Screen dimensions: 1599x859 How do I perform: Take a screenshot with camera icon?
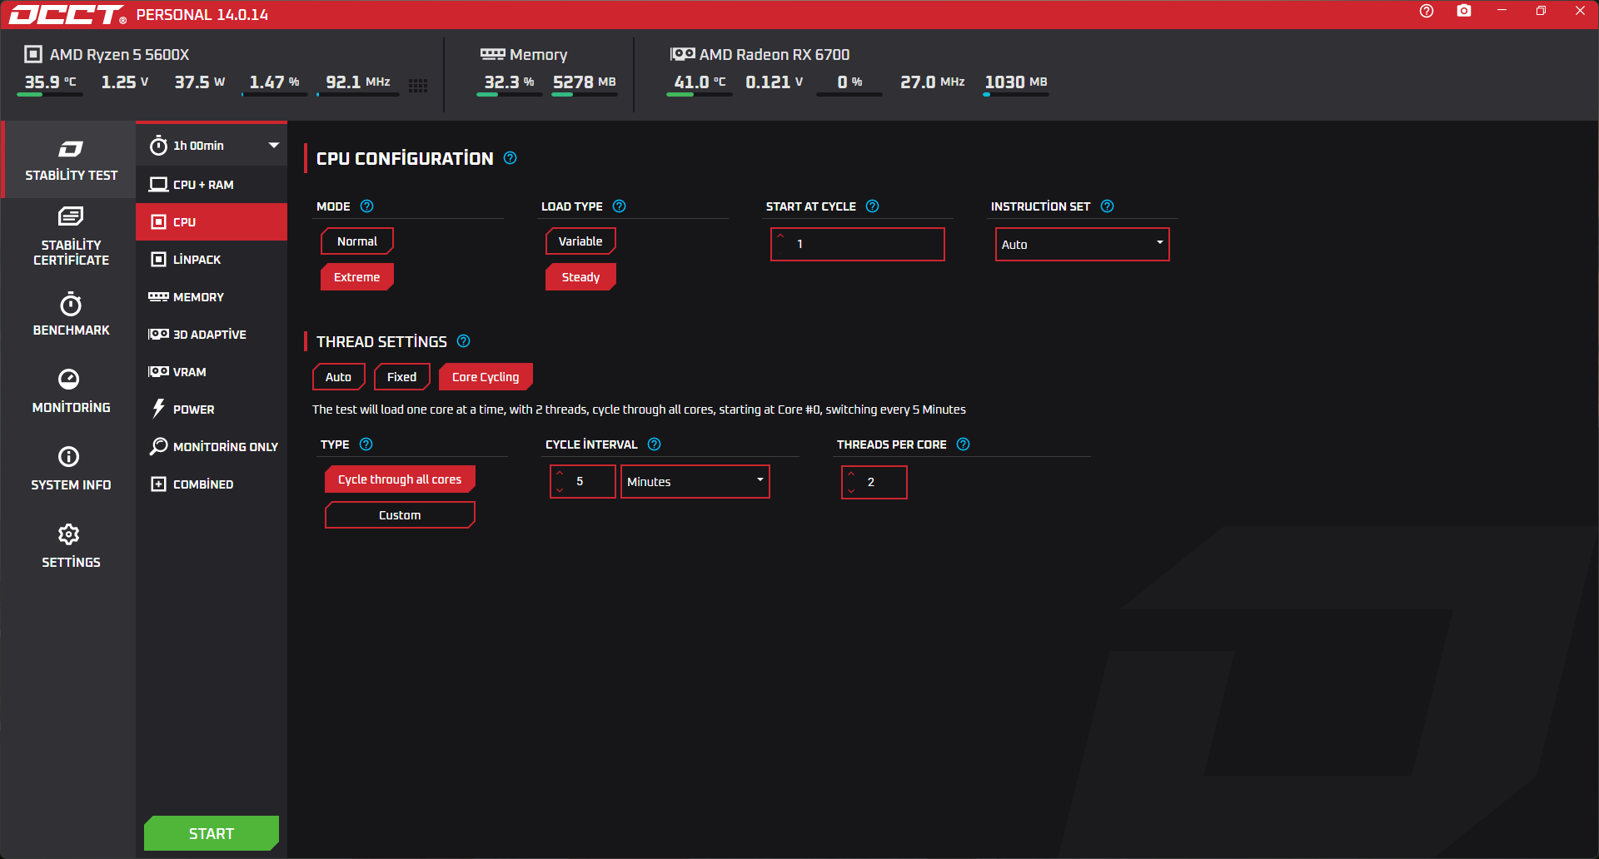point(1464,11)
